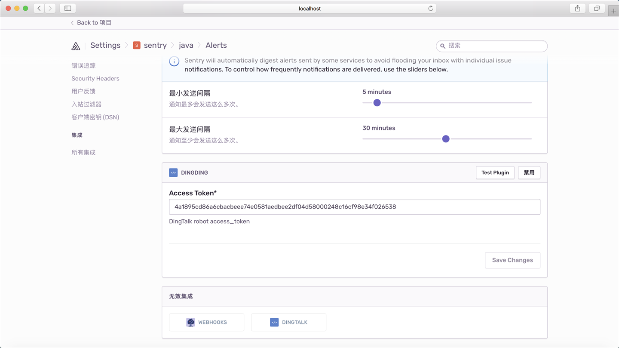Viewport: 619px width, 348px height.
Task: Click the Alerts breadcrumb
Action: click(216, 45)
